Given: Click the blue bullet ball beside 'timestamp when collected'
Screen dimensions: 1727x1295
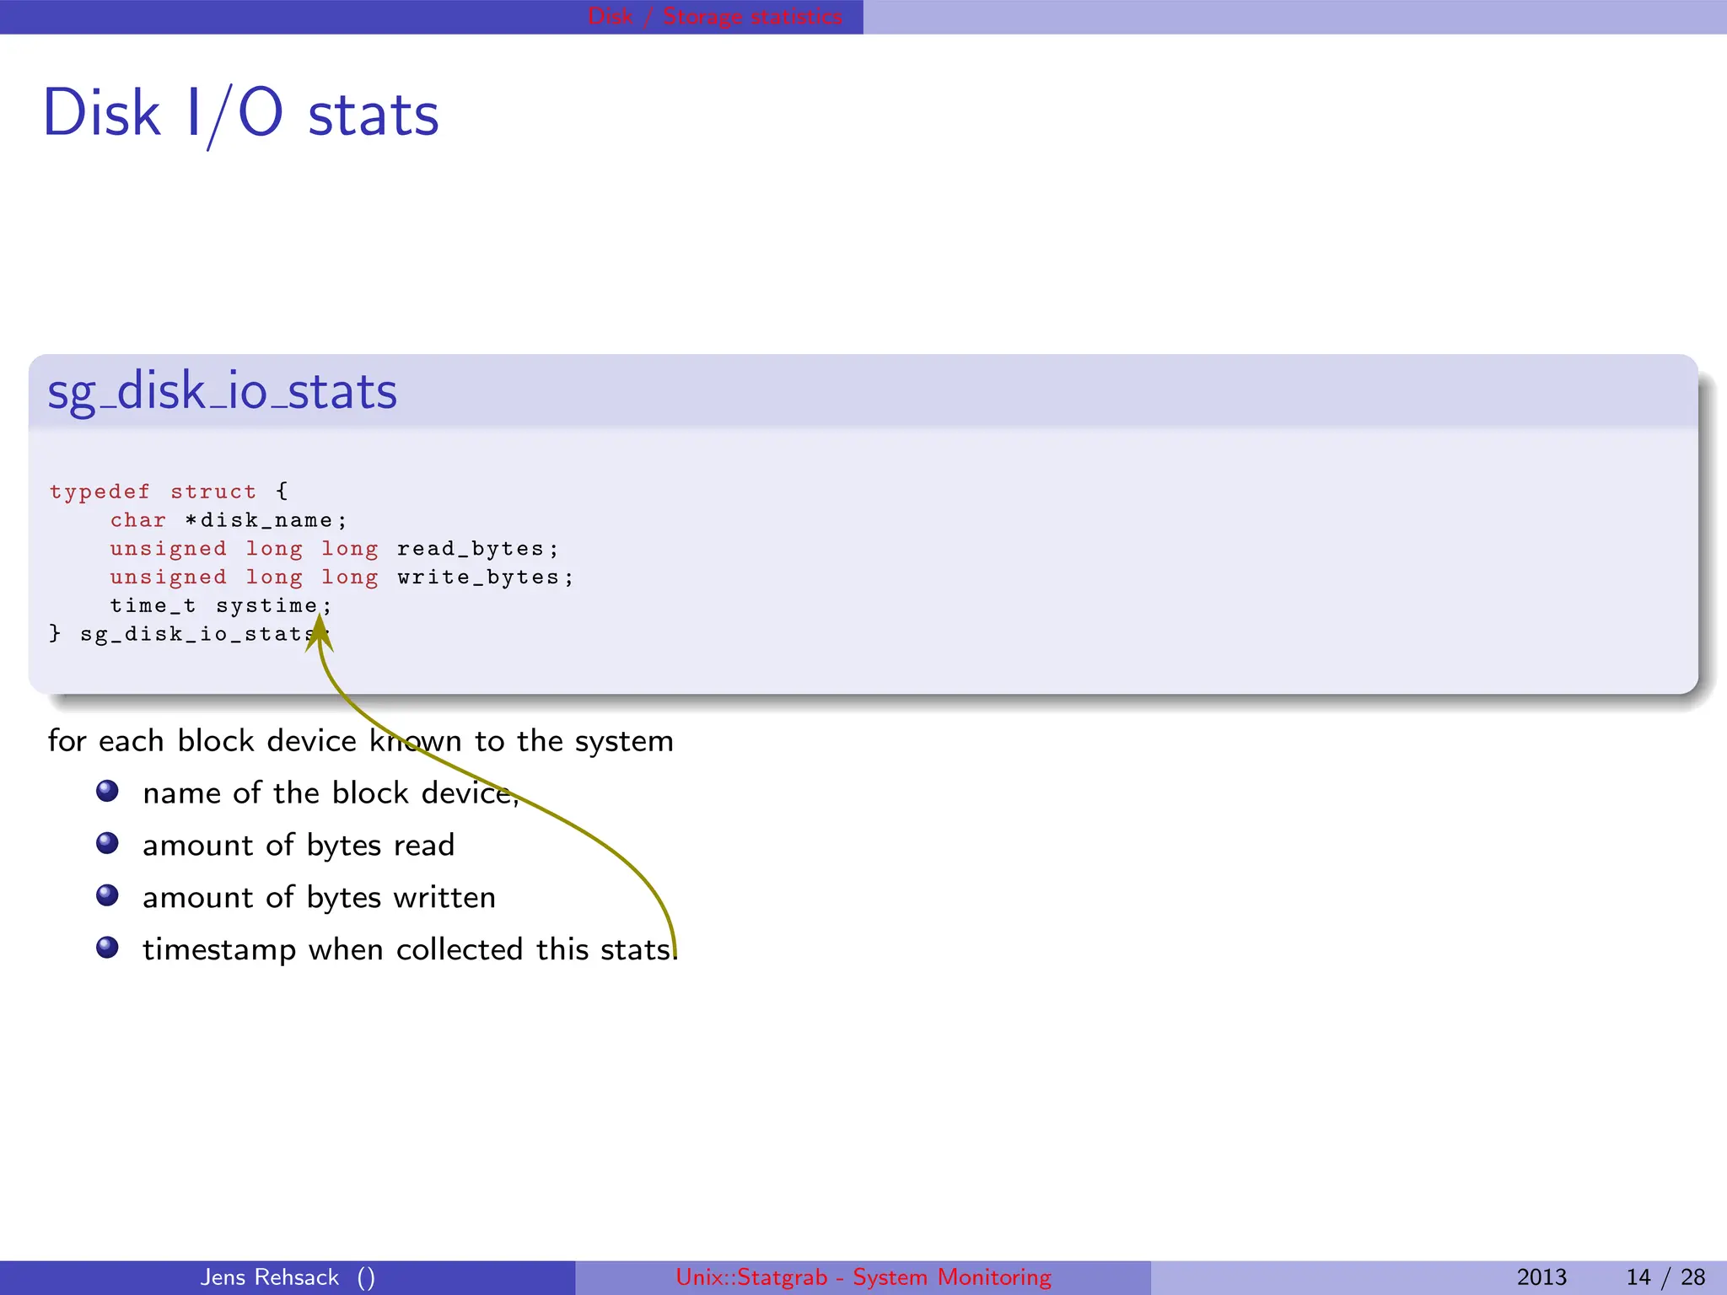Looking at the screenshot, I should point(107,948).
